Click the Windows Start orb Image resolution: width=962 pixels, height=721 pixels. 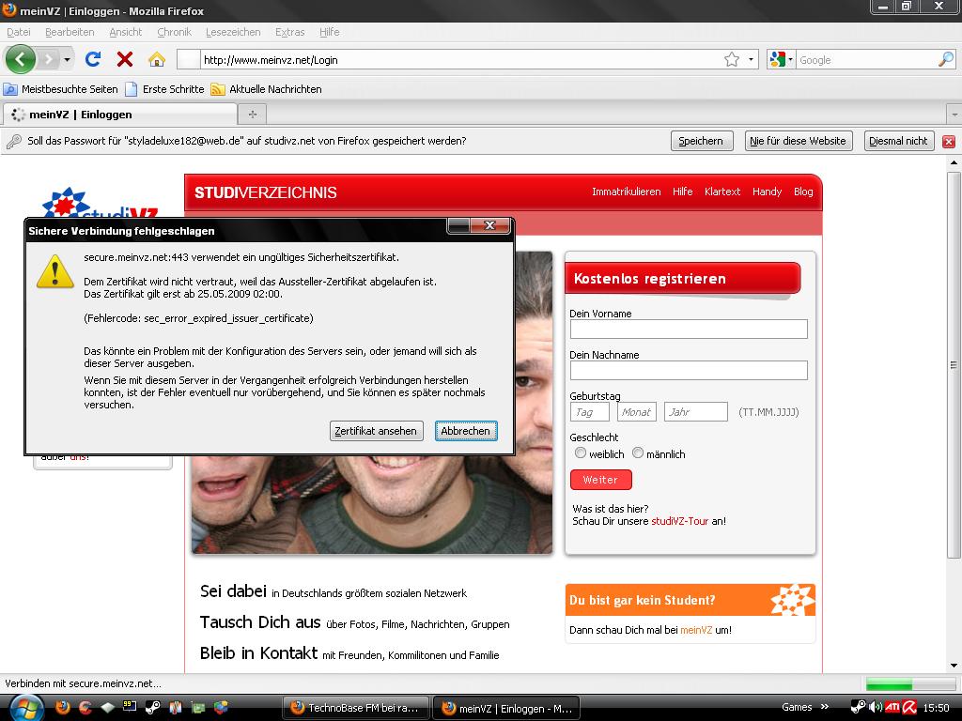(x=25, y=707)
